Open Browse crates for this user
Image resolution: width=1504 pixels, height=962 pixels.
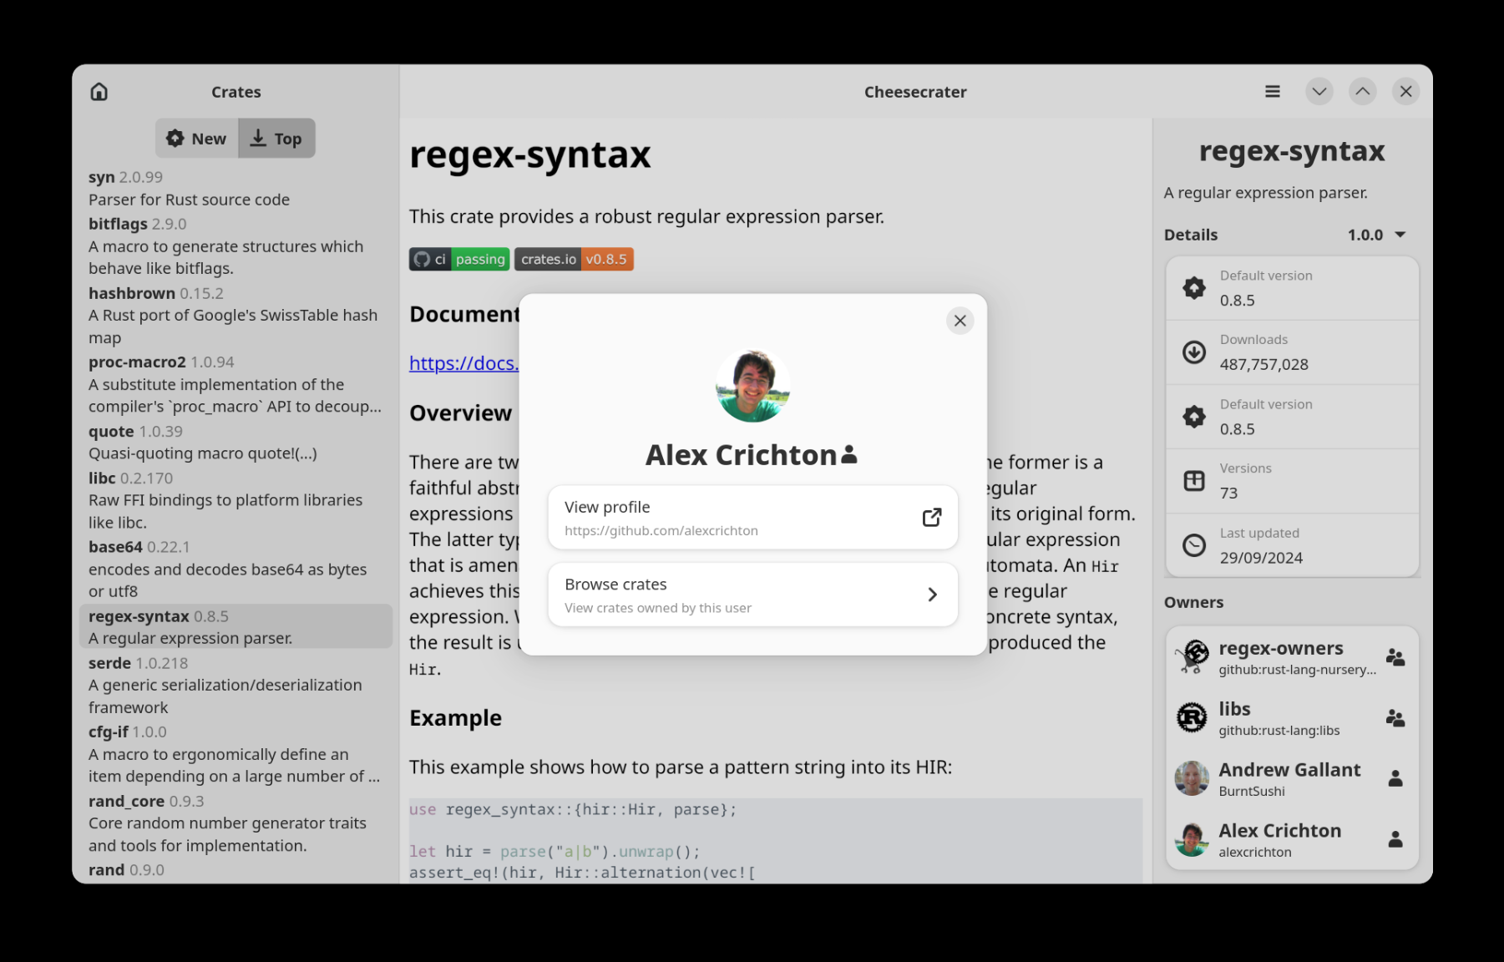pyautogui.click(x=753, y=595)
